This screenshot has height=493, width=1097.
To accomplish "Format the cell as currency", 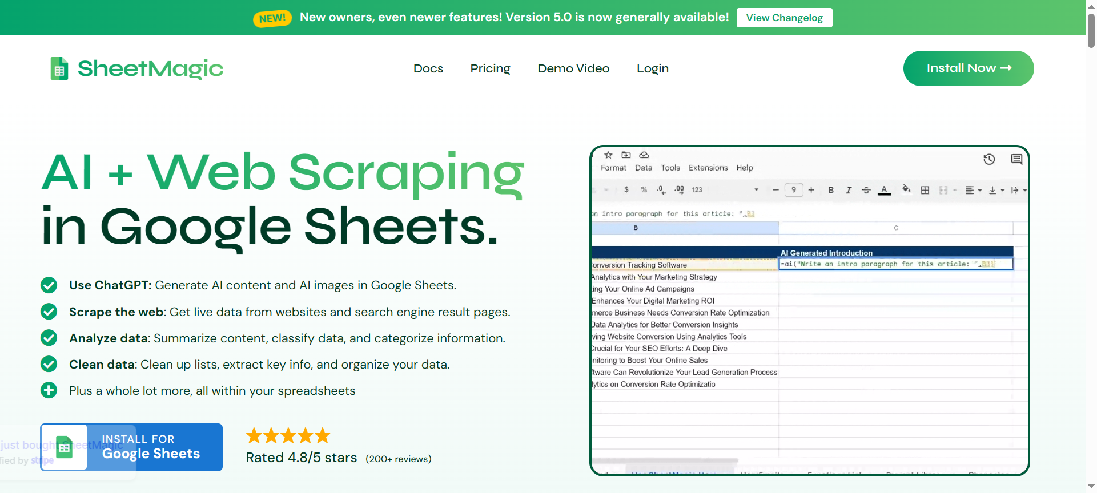I will pos(626,189).
